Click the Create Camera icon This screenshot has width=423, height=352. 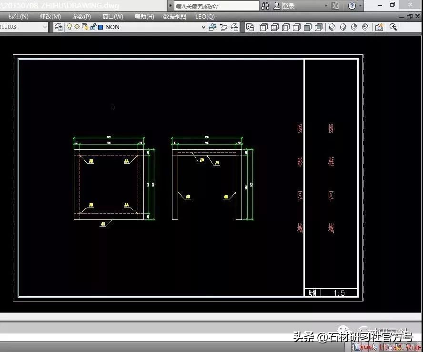pyautogui.click(x=379, y=27)
